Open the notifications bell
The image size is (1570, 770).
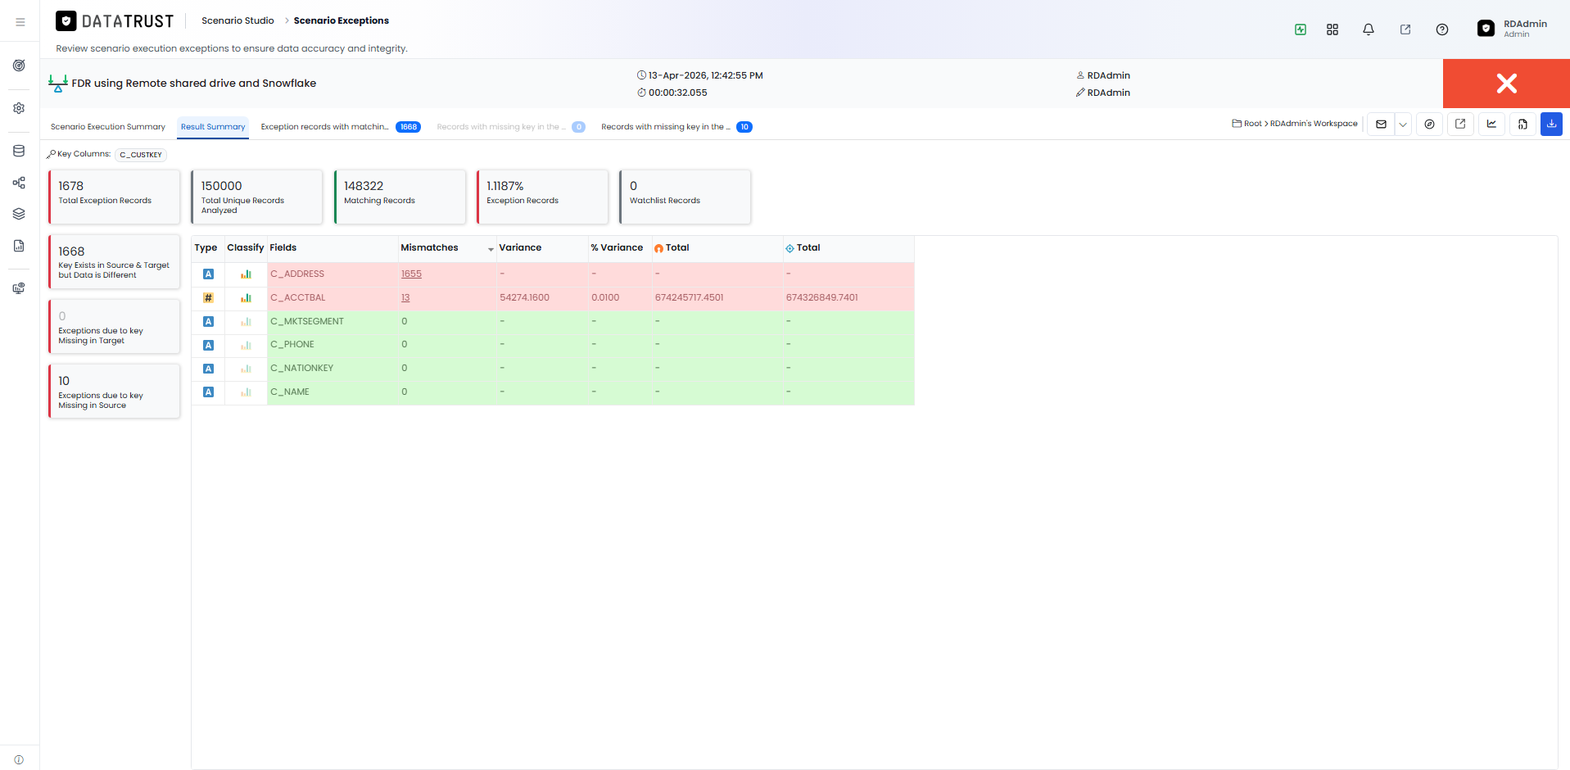1369,29
